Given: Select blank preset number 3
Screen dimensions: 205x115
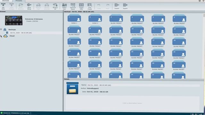Looking at the screenshot, I should (x=116, y=19).
